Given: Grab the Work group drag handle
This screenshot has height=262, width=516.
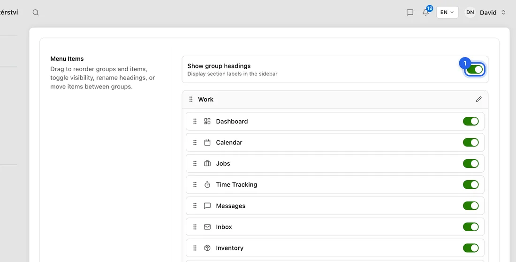Looking at the screenshot, I should 191,99.
